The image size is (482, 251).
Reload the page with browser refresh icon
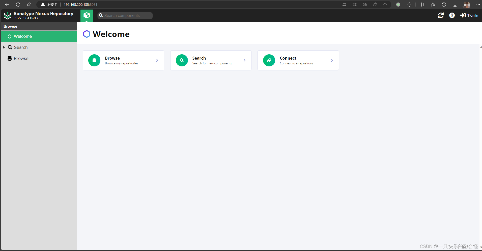pyautogui.click(x=18, y=5)
